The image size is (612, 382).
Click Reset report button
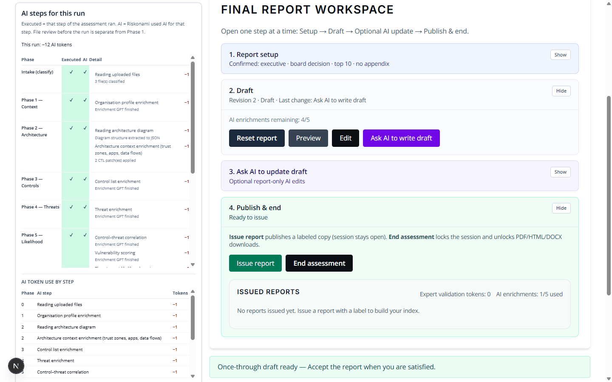coord(257,138)
